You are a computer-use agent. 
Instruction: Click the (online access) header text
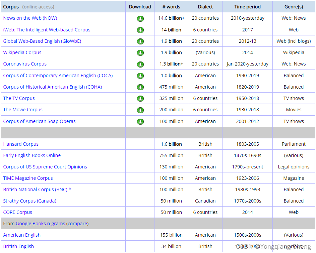tap(38, 7)
